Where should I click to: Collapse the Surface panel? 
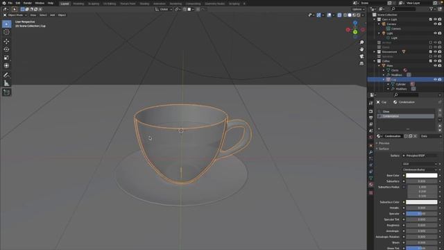tap(384, 149)
